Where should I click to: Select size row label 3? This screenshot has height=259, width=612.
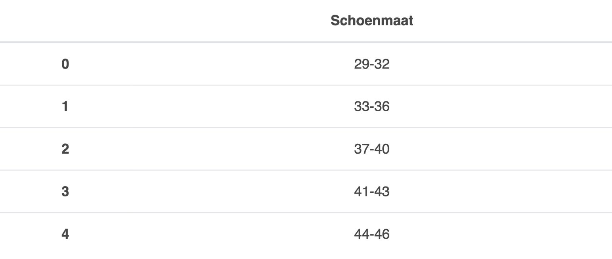65,192
